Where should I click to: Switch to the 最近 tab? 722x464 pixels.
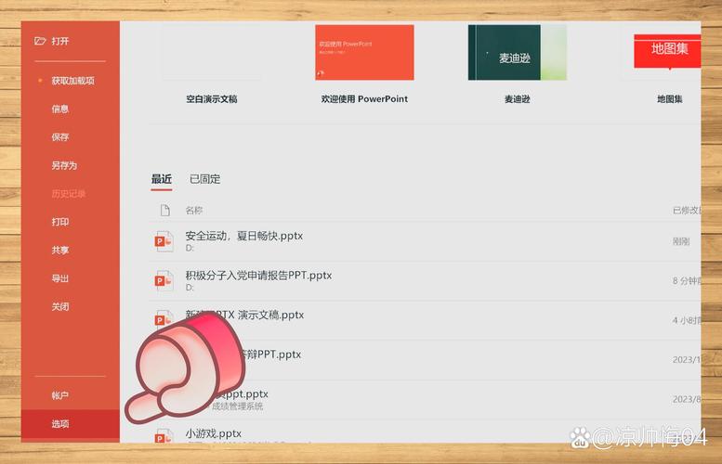[161, 179]
